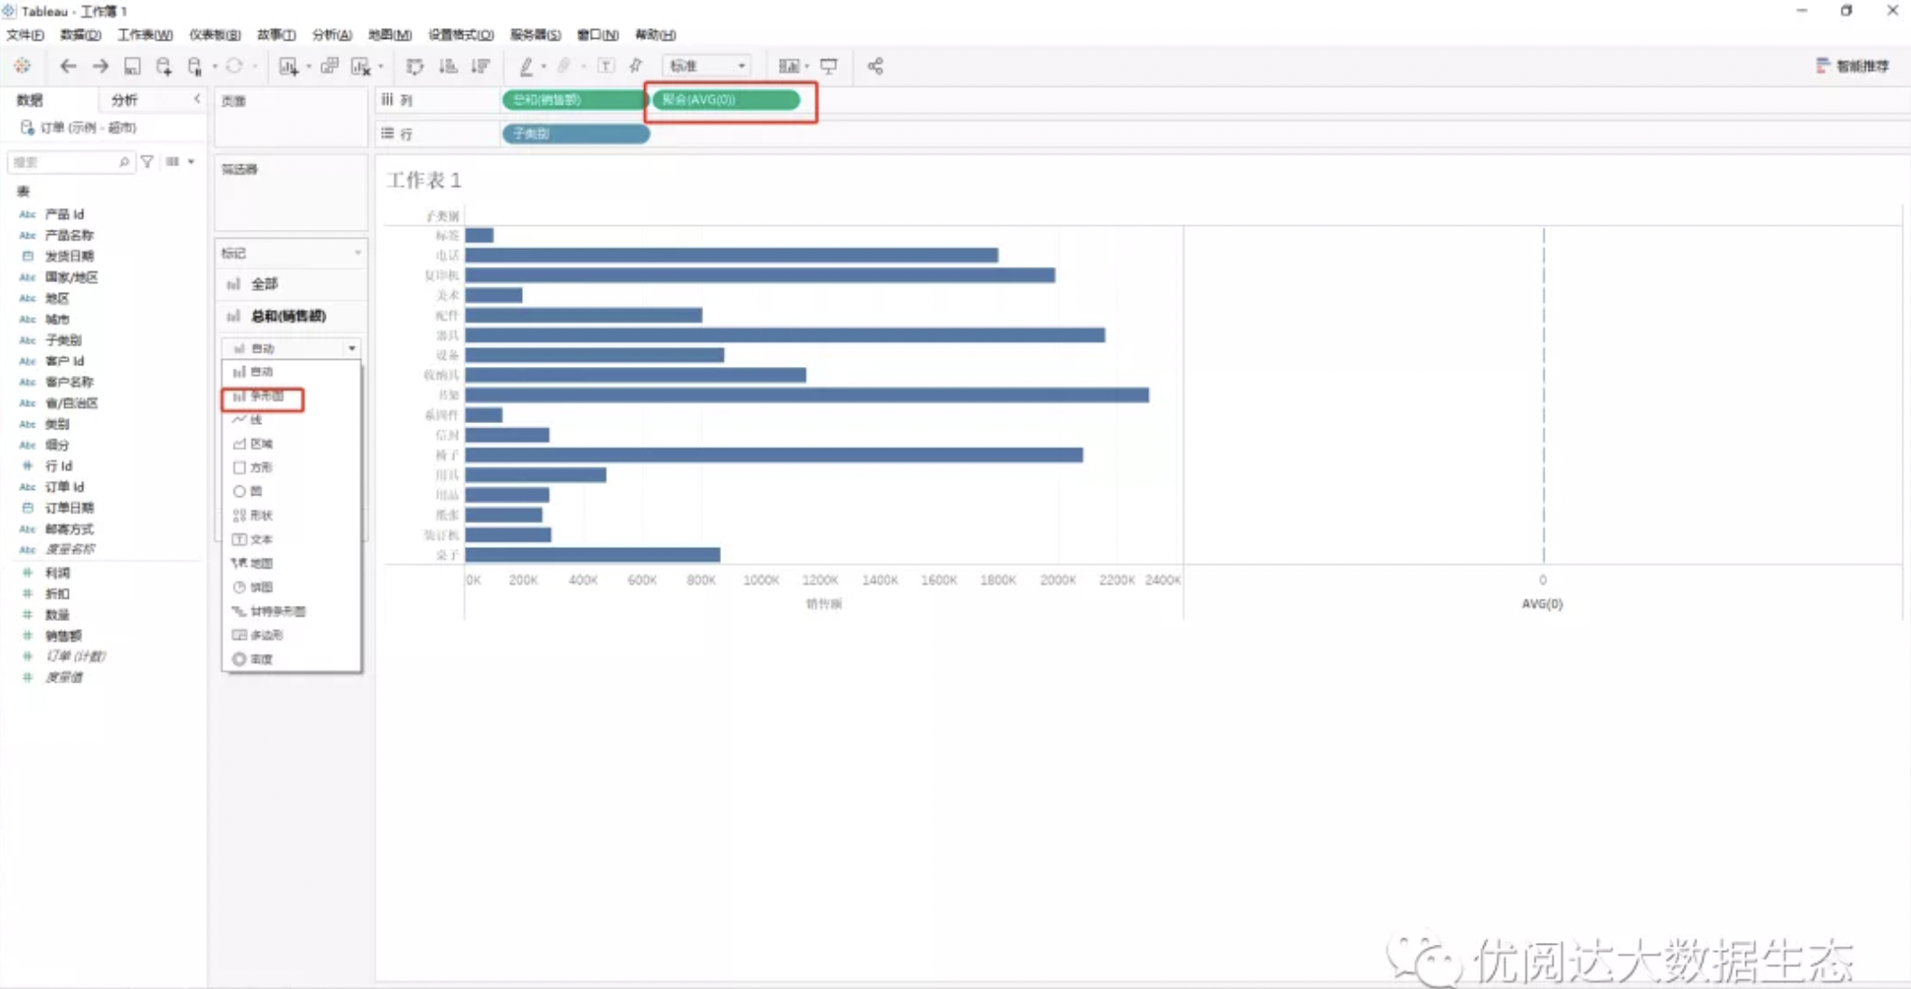Click the data pane view options icon
Image resolution: width=1911 pixels, height=989 pixels.
click(173, 162)
